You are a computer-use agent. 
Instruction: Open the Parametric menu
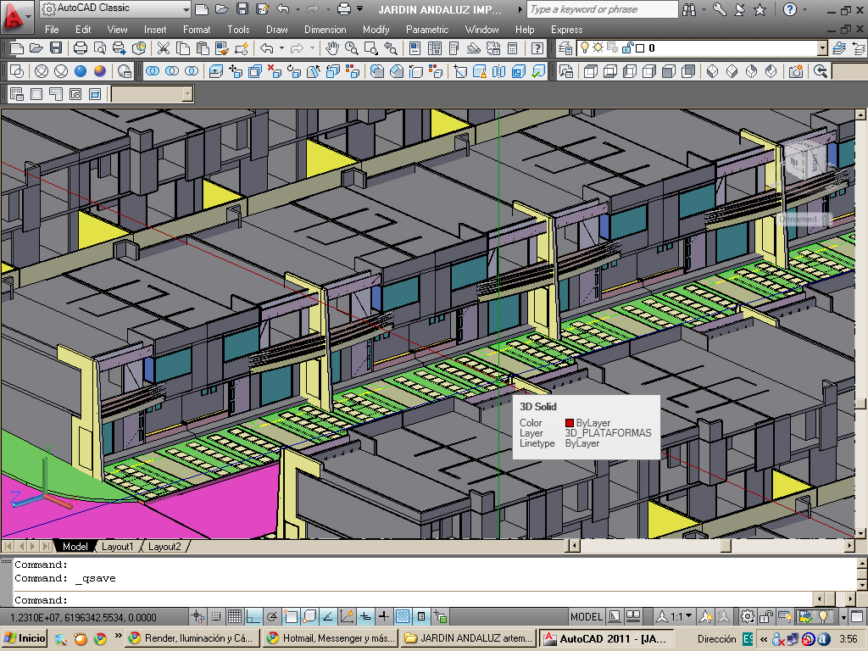tap(426, 29)
